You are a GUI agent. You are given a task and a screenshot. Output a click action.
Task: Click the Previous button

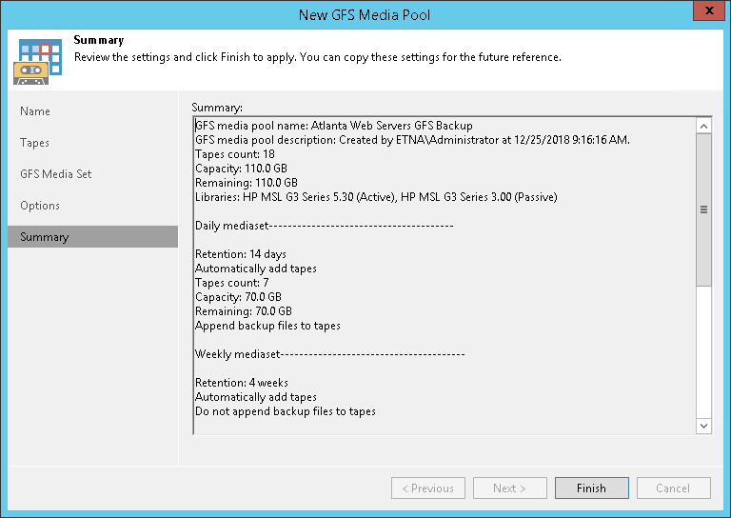tap(427, 488)
